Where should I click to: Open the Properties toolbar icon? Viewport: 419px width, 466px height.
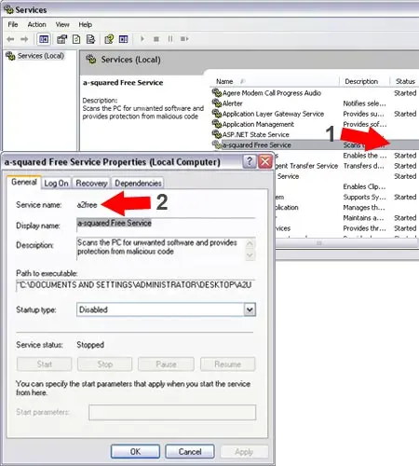[x=62, y=39]
